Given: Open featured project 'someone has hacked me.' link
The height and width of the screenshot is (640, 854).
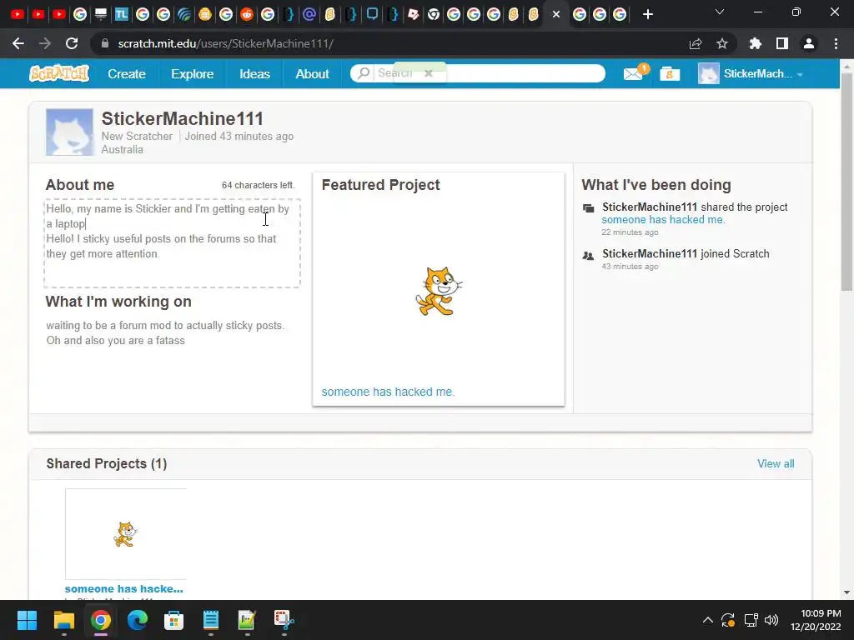Looking at the screenshot, I should pyautogui.click(x=388, y=392).
